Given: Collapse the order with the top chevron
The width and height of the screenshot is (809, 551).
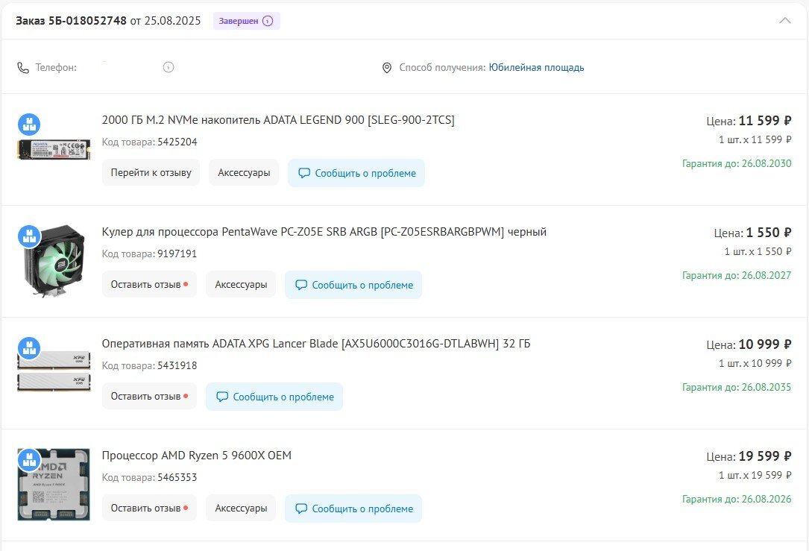Looking at the screenshot, I should click(x=784, y=21).
